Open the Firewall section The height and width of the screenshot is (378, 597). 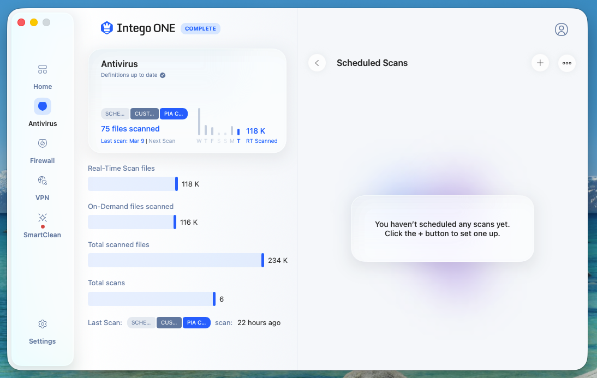click(42, 152)
